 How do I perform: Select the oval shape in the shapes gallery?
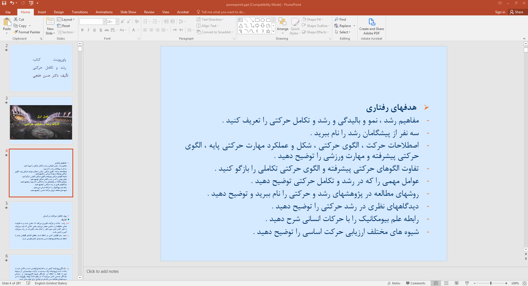pos(263,20)
